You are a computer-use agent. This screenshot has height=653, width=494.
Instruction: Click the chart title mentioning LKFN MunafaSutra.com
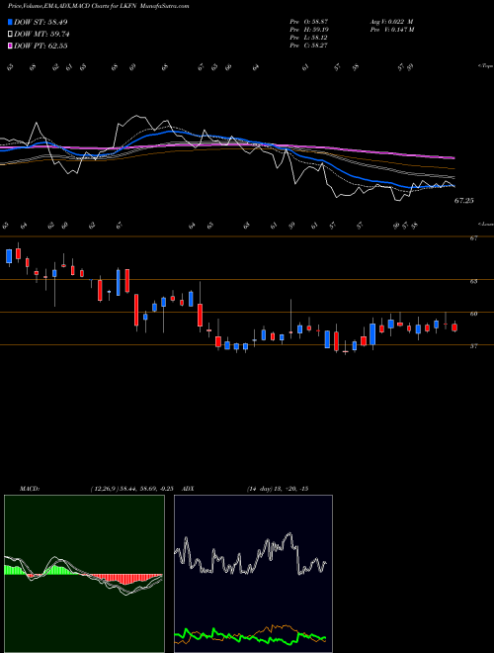(98, 6)
